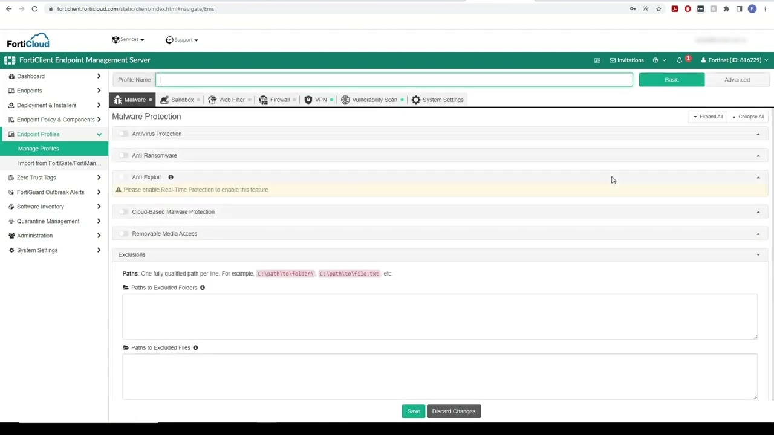The image size is (774, 435).
Task: Enable the Anti-Ransomware toggle
Action: [x=124, y=155]
